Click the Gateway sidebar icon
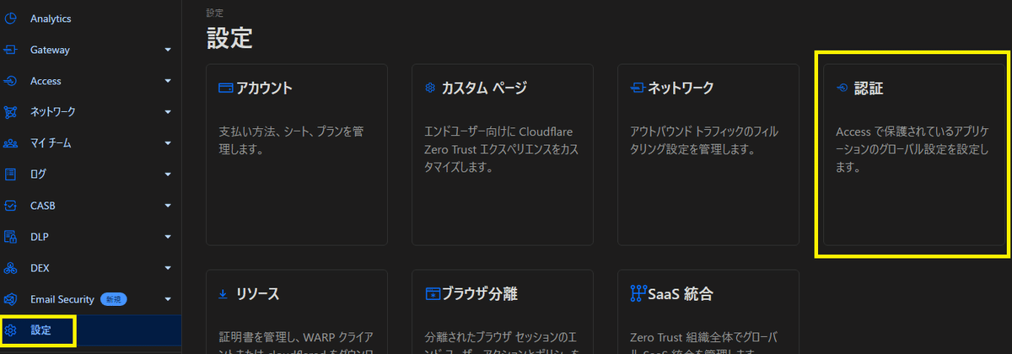The width and height of the screenshot is (1012, 354). pyautogui.click(x=11, y=50)
